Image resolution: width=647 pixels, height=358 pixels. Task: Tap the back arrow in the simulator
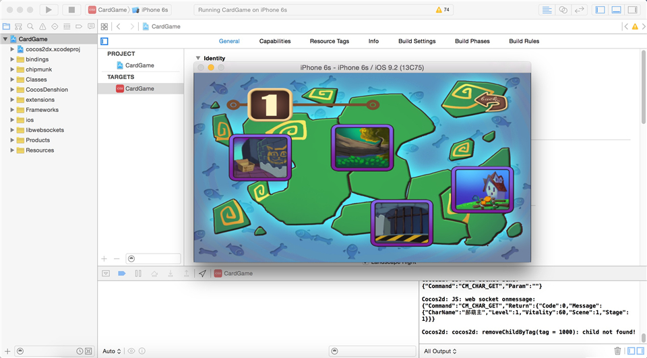[x=490, y=100]
